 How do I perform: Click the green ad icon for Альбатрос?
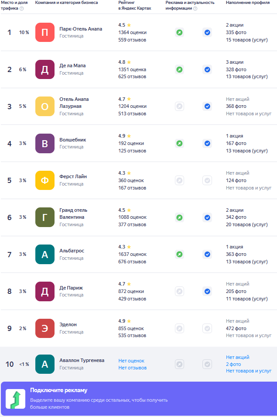tap(179, 254)
